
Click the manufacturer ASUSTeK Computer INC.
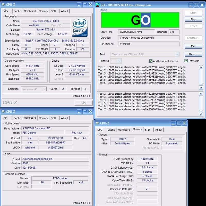coord(55,128)
